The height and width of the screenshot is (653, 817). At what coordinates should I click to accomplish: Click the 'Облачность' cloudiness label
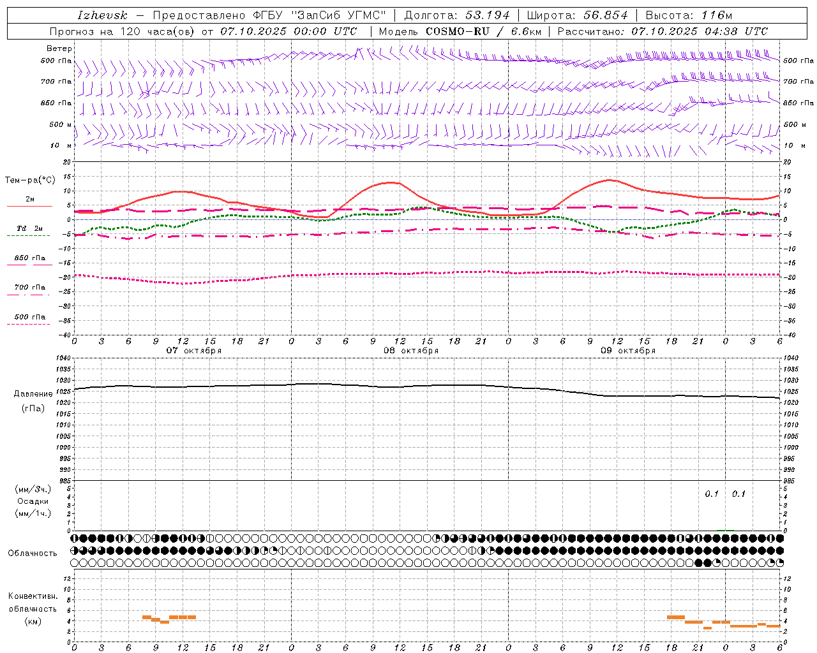(x=33, y=554)
